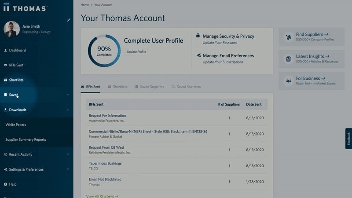This screenshot has width=352, height=198.
Task: Click the Help question mark icon
Action: [x=5, y=184]
